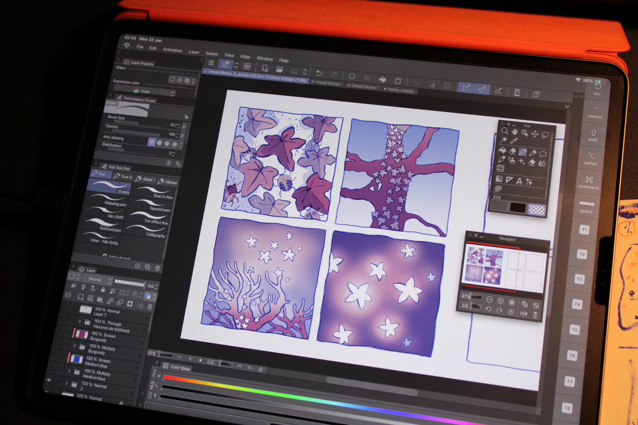Image resolution: width=638 pixels, height=425 pixels.
Task: Select the Eyedropper tool in Tool palette
Action: (x=514, y=141)
